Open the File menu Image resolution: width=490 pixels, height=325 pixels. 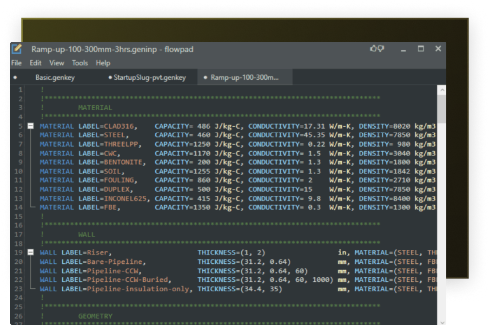[x=16, y=63]
